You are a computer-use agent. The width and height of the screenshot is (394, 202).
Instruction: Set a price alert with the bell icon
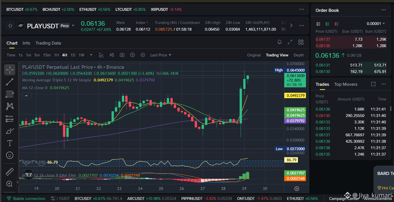(280, 42)
